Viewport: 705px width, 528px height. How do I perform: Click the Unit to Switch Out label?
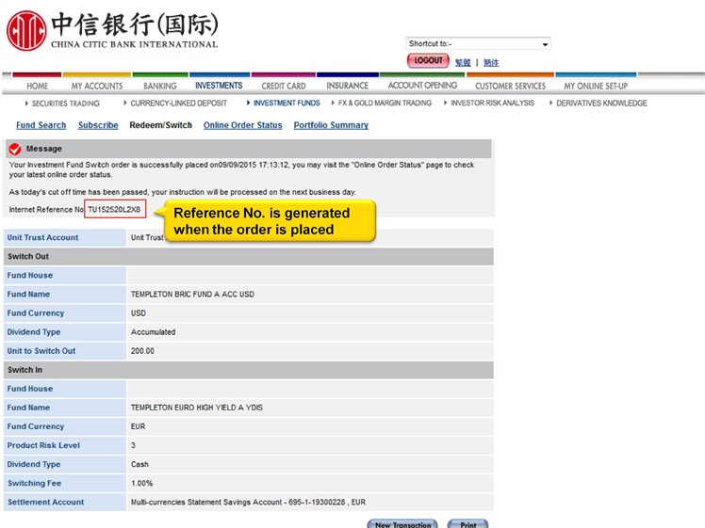pyautogui.click(x=41, y=351)
